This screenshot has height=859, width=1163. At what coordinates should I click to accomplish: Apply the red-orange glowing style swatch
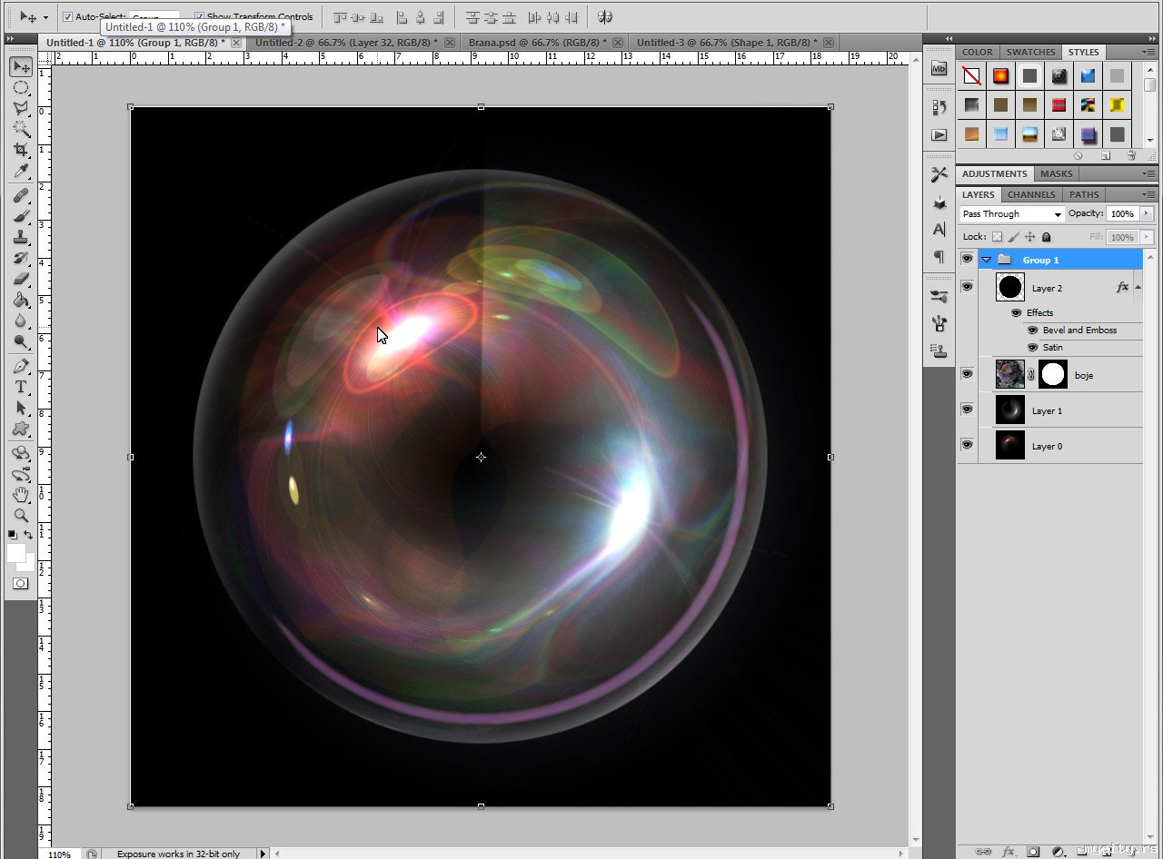[x=1000, y=76]
